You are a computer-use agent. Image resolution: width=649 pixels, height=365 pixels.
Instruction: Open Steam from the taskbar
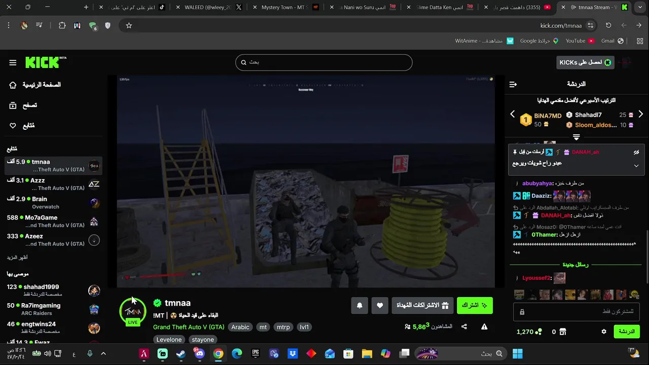pos(181,353)
